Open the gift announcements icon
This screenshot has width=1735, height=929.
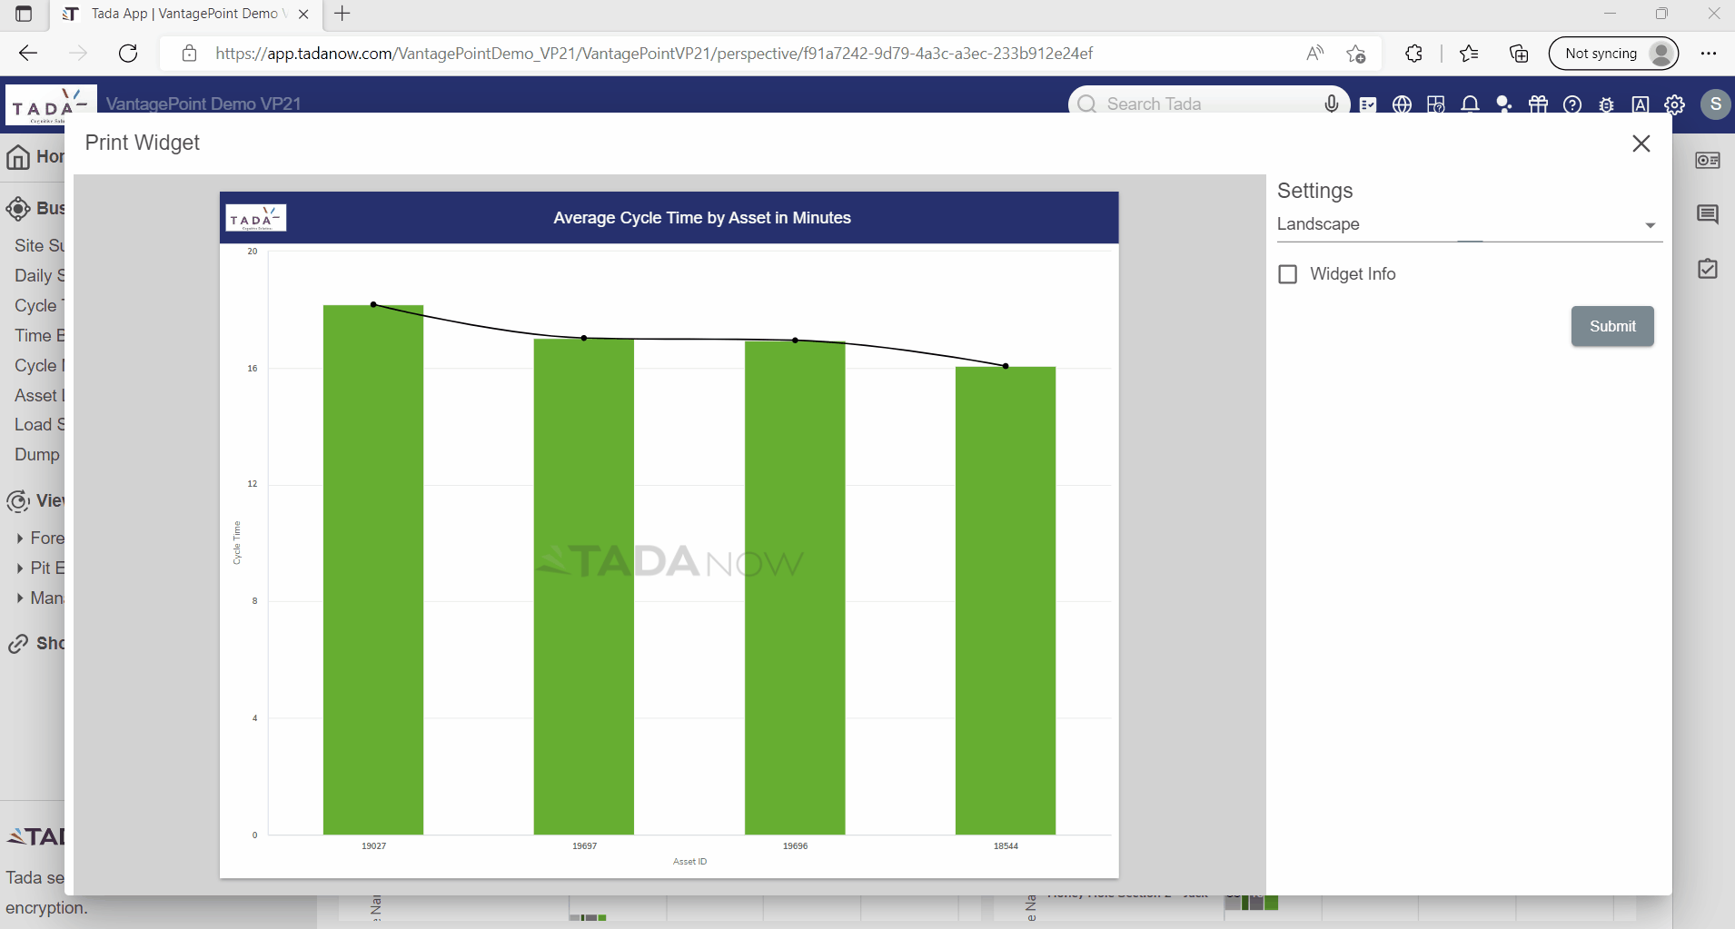(x=1538, y=104)
